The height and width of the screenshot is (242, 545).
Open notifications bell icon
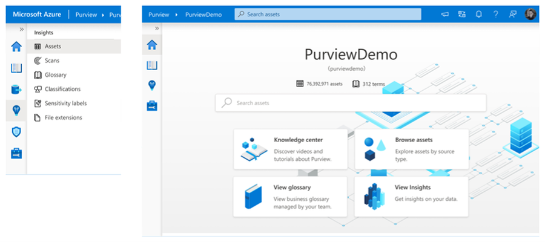478,15
